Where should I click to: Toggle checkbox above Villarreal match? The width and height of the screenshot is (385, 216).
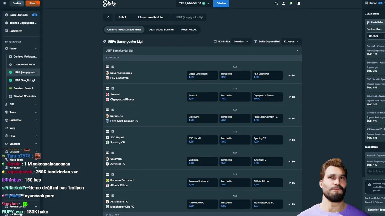113,153
